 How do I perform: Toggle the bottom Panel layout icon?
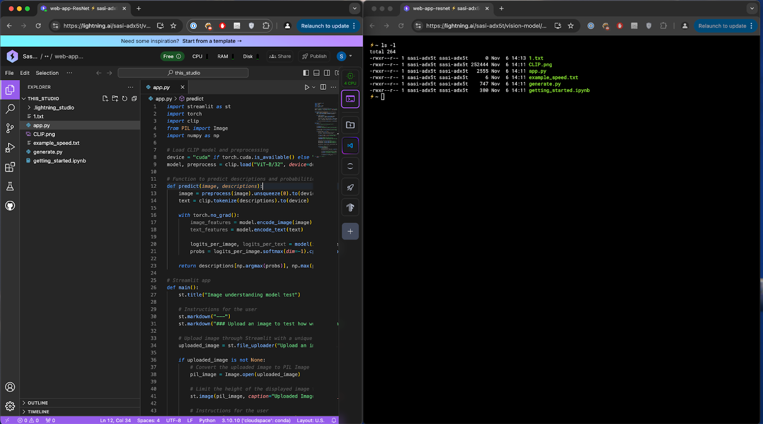click(x=317, y=73)
